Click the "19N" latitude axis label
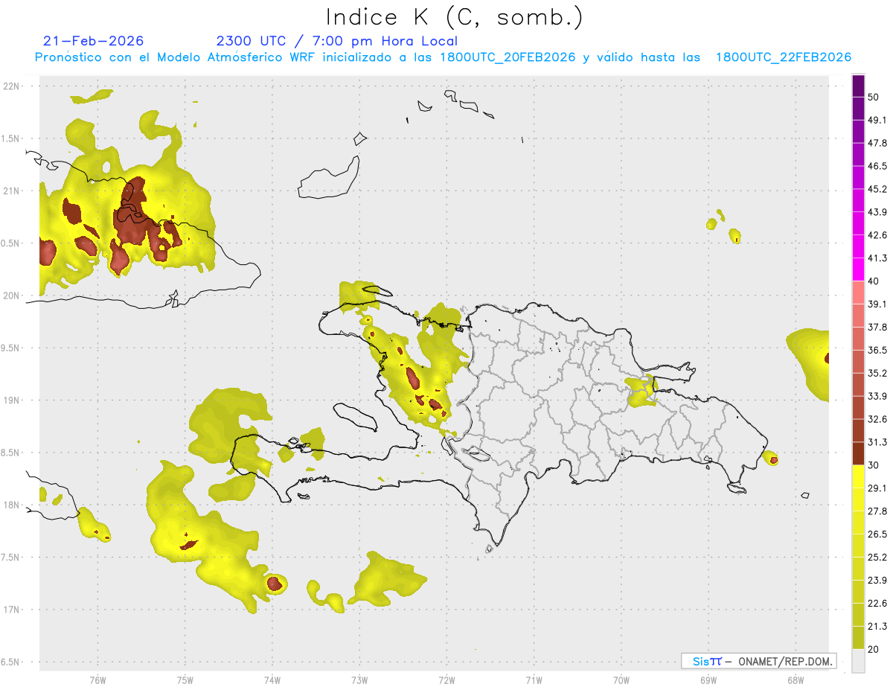Viewport: 893px width, 690px height. click(12, 400)
